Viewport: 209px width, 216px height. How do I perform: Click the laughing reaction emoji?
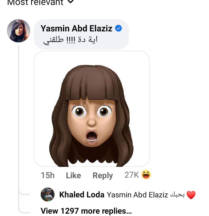coord(146,175)
